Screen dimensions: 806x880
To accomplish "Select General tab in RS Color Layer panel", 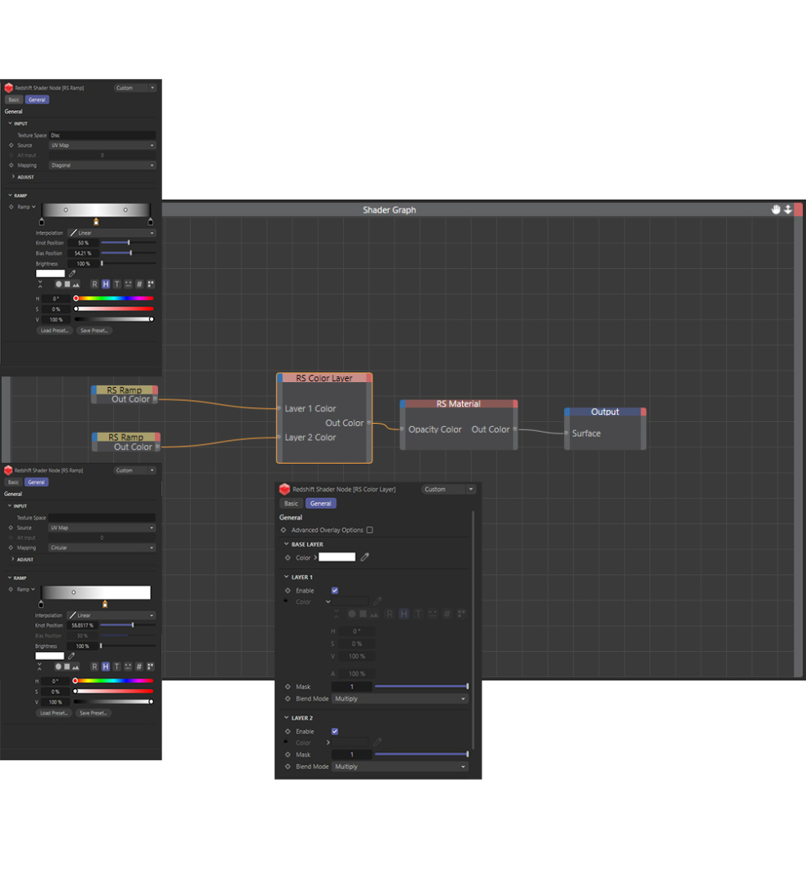I will click(x=320, y=504).
